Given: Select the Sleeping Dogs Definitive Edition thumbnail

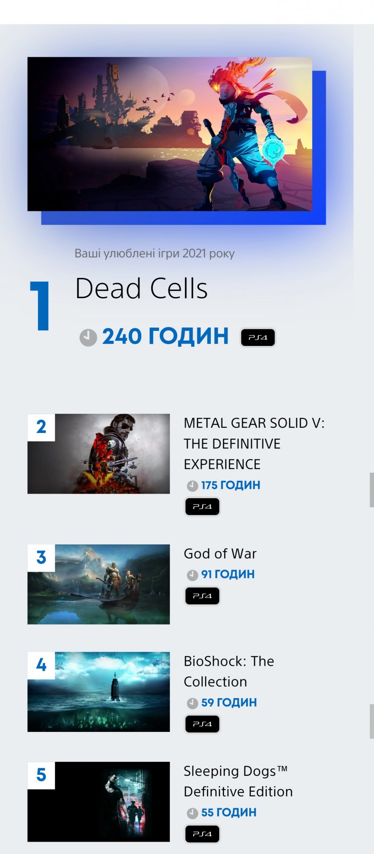Looking at the screenshot, I should click(x=99, y=801).
